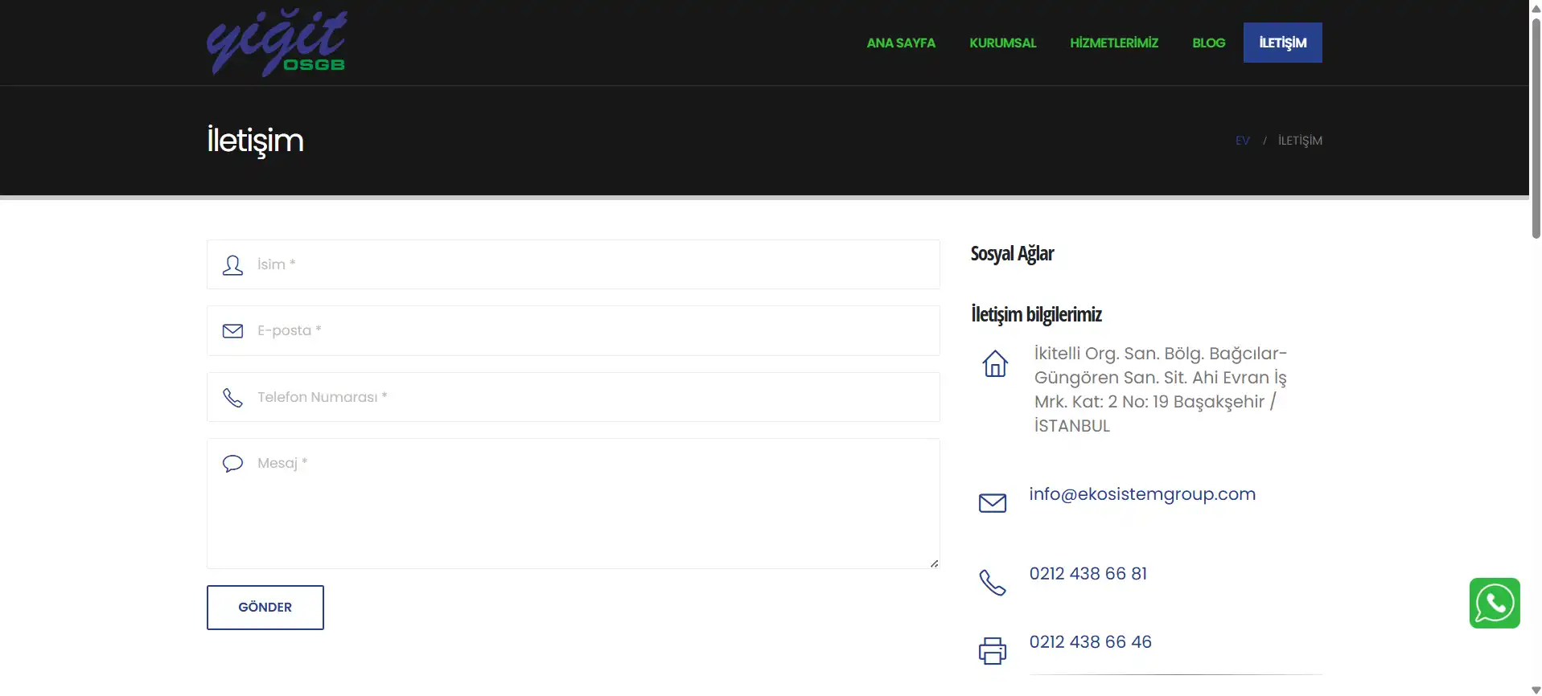Focus the Telefon Numarası input field

click(x=574, y=397)
